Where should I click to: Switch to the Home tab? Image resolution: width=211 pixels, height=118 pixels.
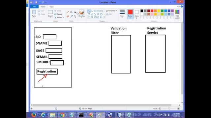click(43, 7)
